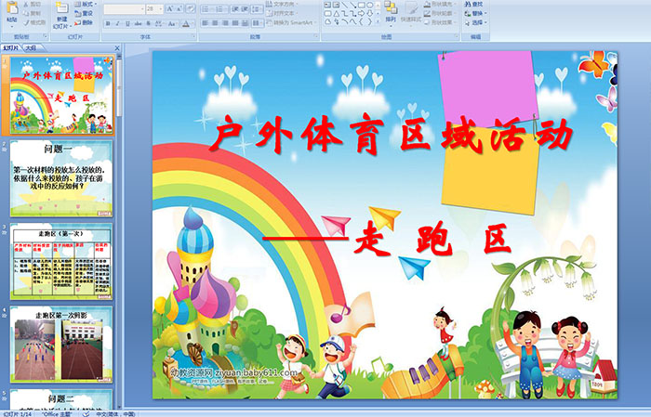
Task: Click the Find (查找) binoculars icon
Action: [x=468, y=4]
